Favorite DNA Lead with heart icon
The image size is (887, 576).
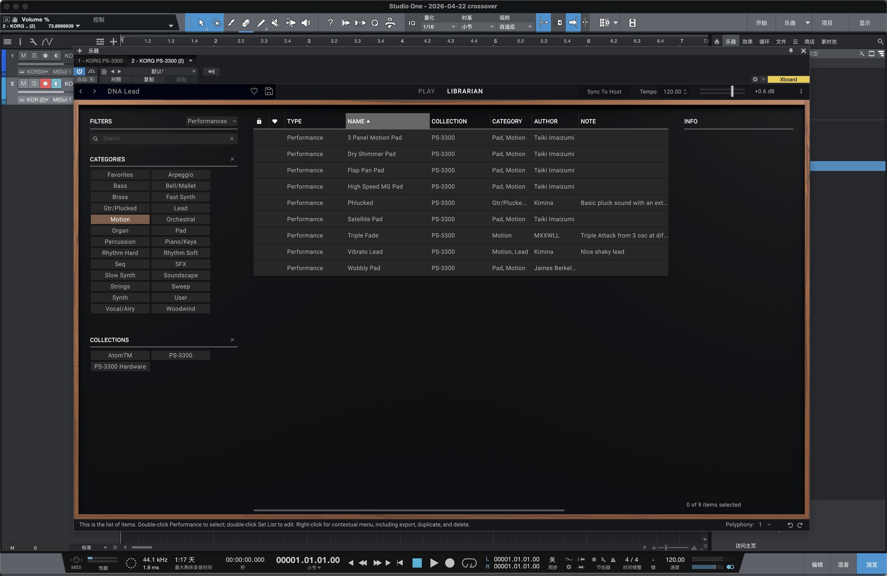point(254,91)
